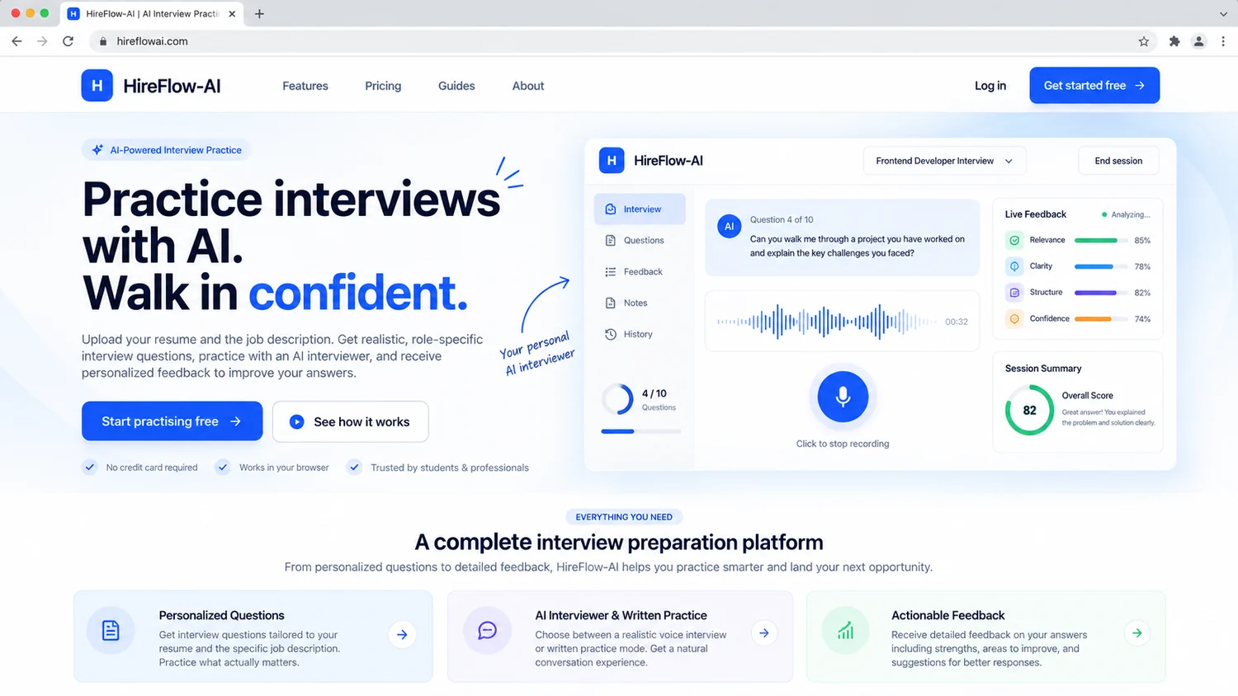Select the Interview sidebar tab
The width and height of the screenshot is (1238, 696).
tap(640, 209)
